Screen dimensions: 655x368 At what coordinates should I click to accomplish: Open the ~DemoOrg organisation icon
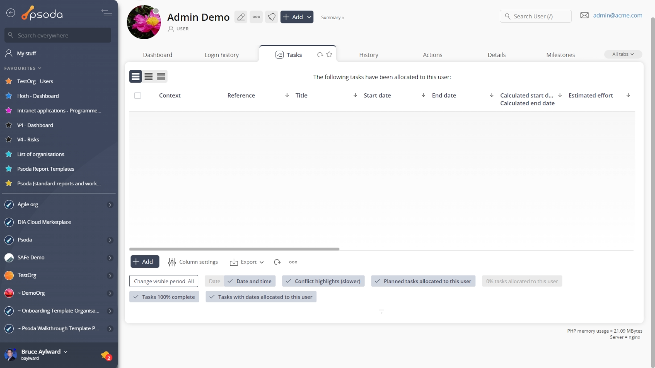click(x=9, y=293)
